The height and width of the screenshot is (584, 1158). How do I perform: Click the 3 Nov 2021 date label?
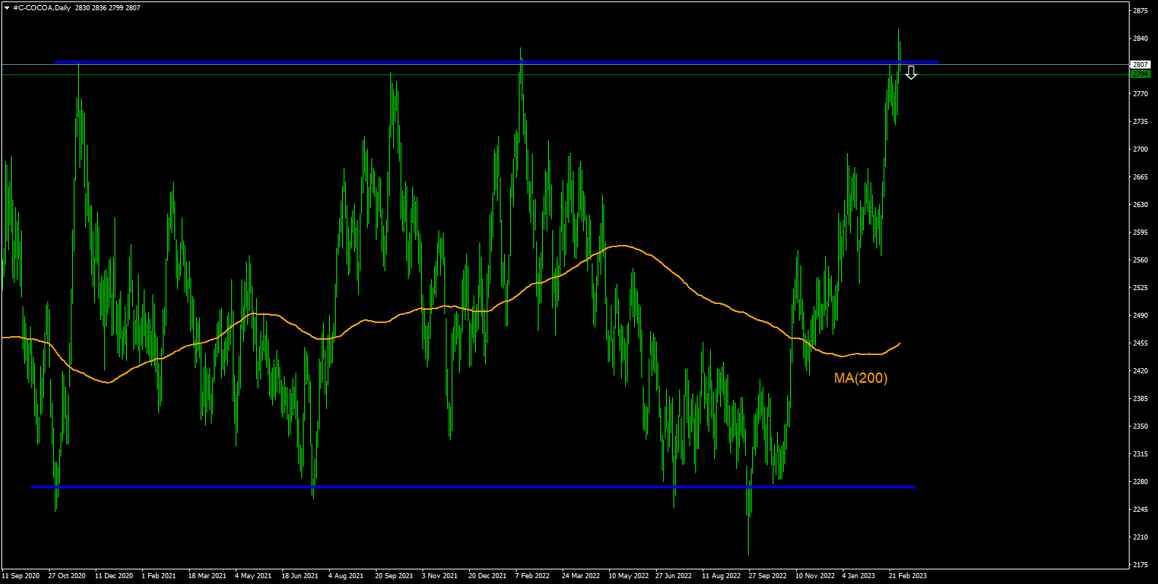coord(439,576)
